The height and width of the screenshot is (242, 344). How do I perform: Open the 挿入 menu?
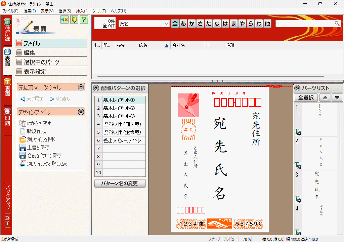(x=82, y=11)
